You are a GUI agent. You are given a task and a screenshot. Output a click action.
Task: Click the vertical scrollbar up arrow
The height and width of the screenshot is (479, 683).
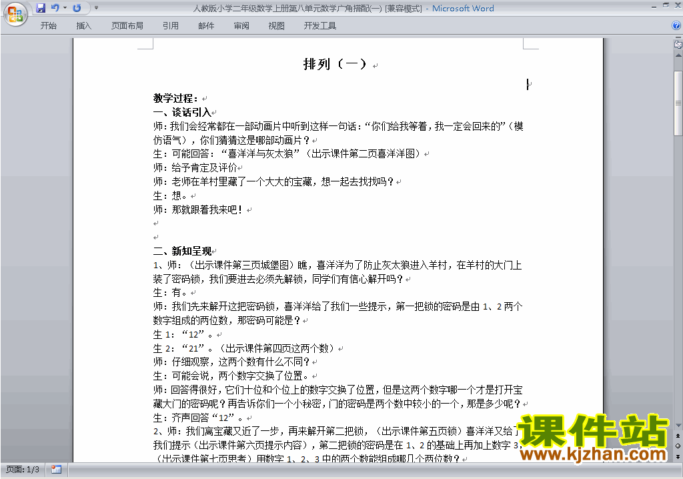pyautogui.click(x=678, y=55)
